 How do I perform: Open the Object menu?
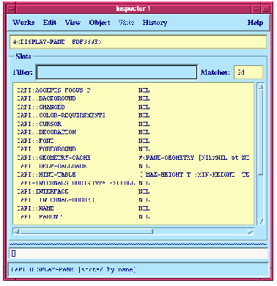pos(100,23)
